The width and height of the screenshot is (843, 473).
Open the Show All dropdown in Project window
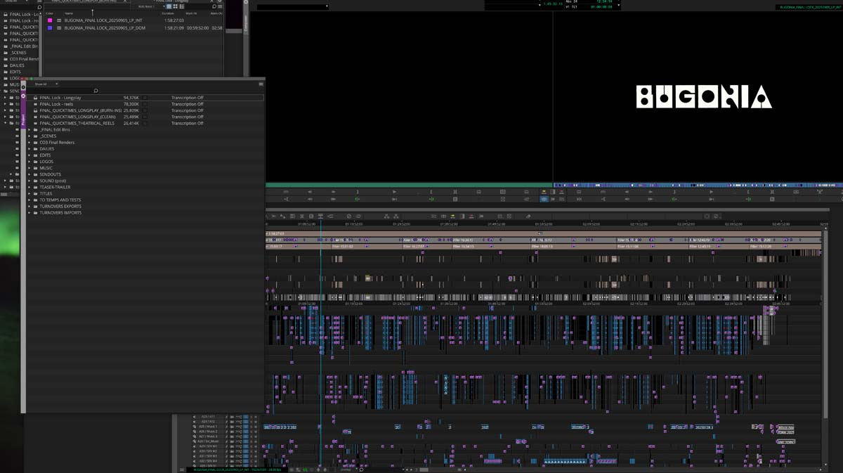pyautogui.click(x=46, y=84)
